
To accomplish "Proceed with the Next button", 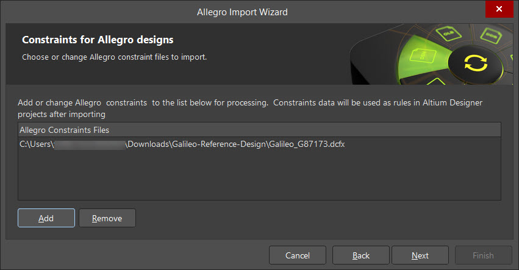I will (x=420, y=255).
